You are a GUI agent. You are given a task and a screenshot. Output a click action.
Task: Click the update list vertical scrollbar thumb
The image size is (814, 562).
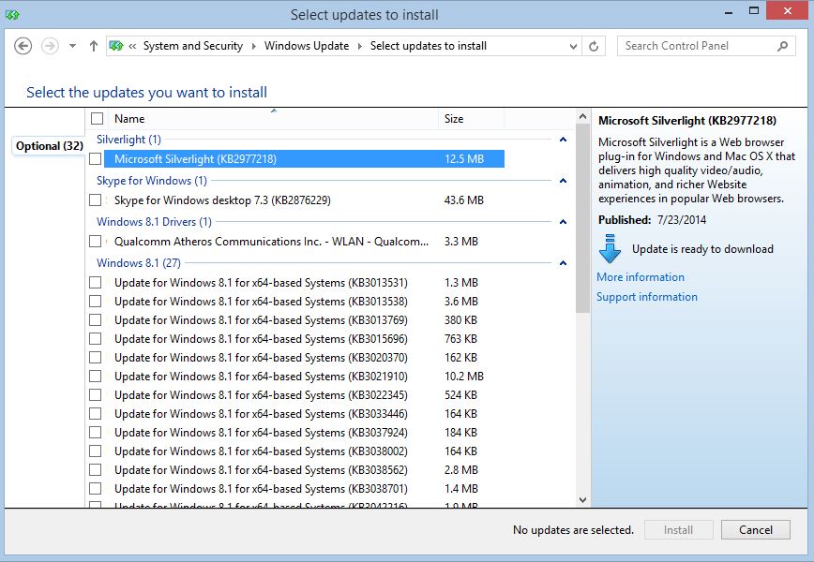582,218
